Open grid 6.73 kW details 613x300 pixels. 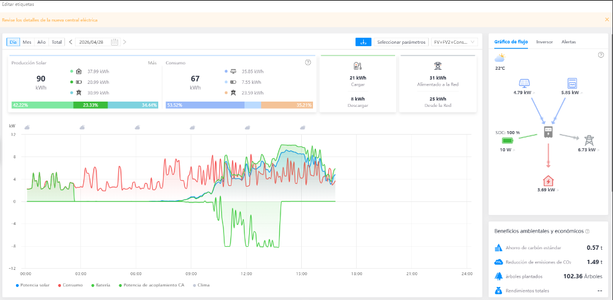pyautogui.click(x=588, y=150)
